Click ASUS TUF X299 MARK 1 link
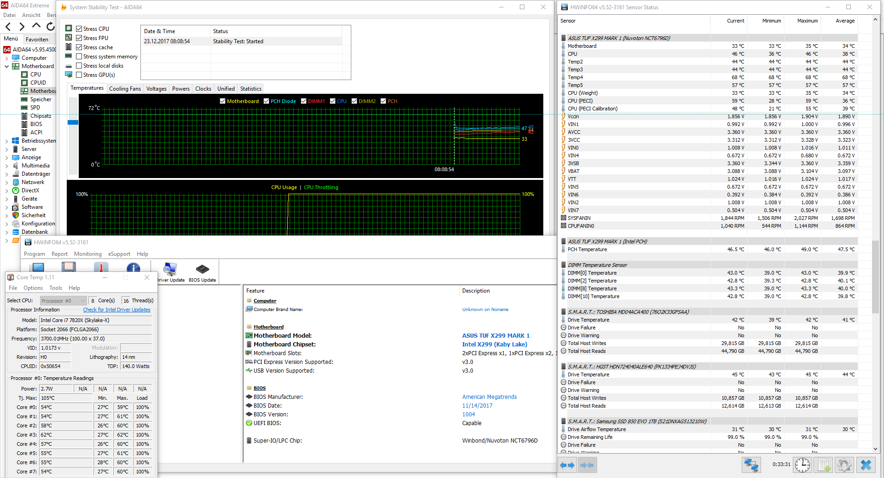Image resolution: width=884 pixels, height=478 pixels. point(496,336)
